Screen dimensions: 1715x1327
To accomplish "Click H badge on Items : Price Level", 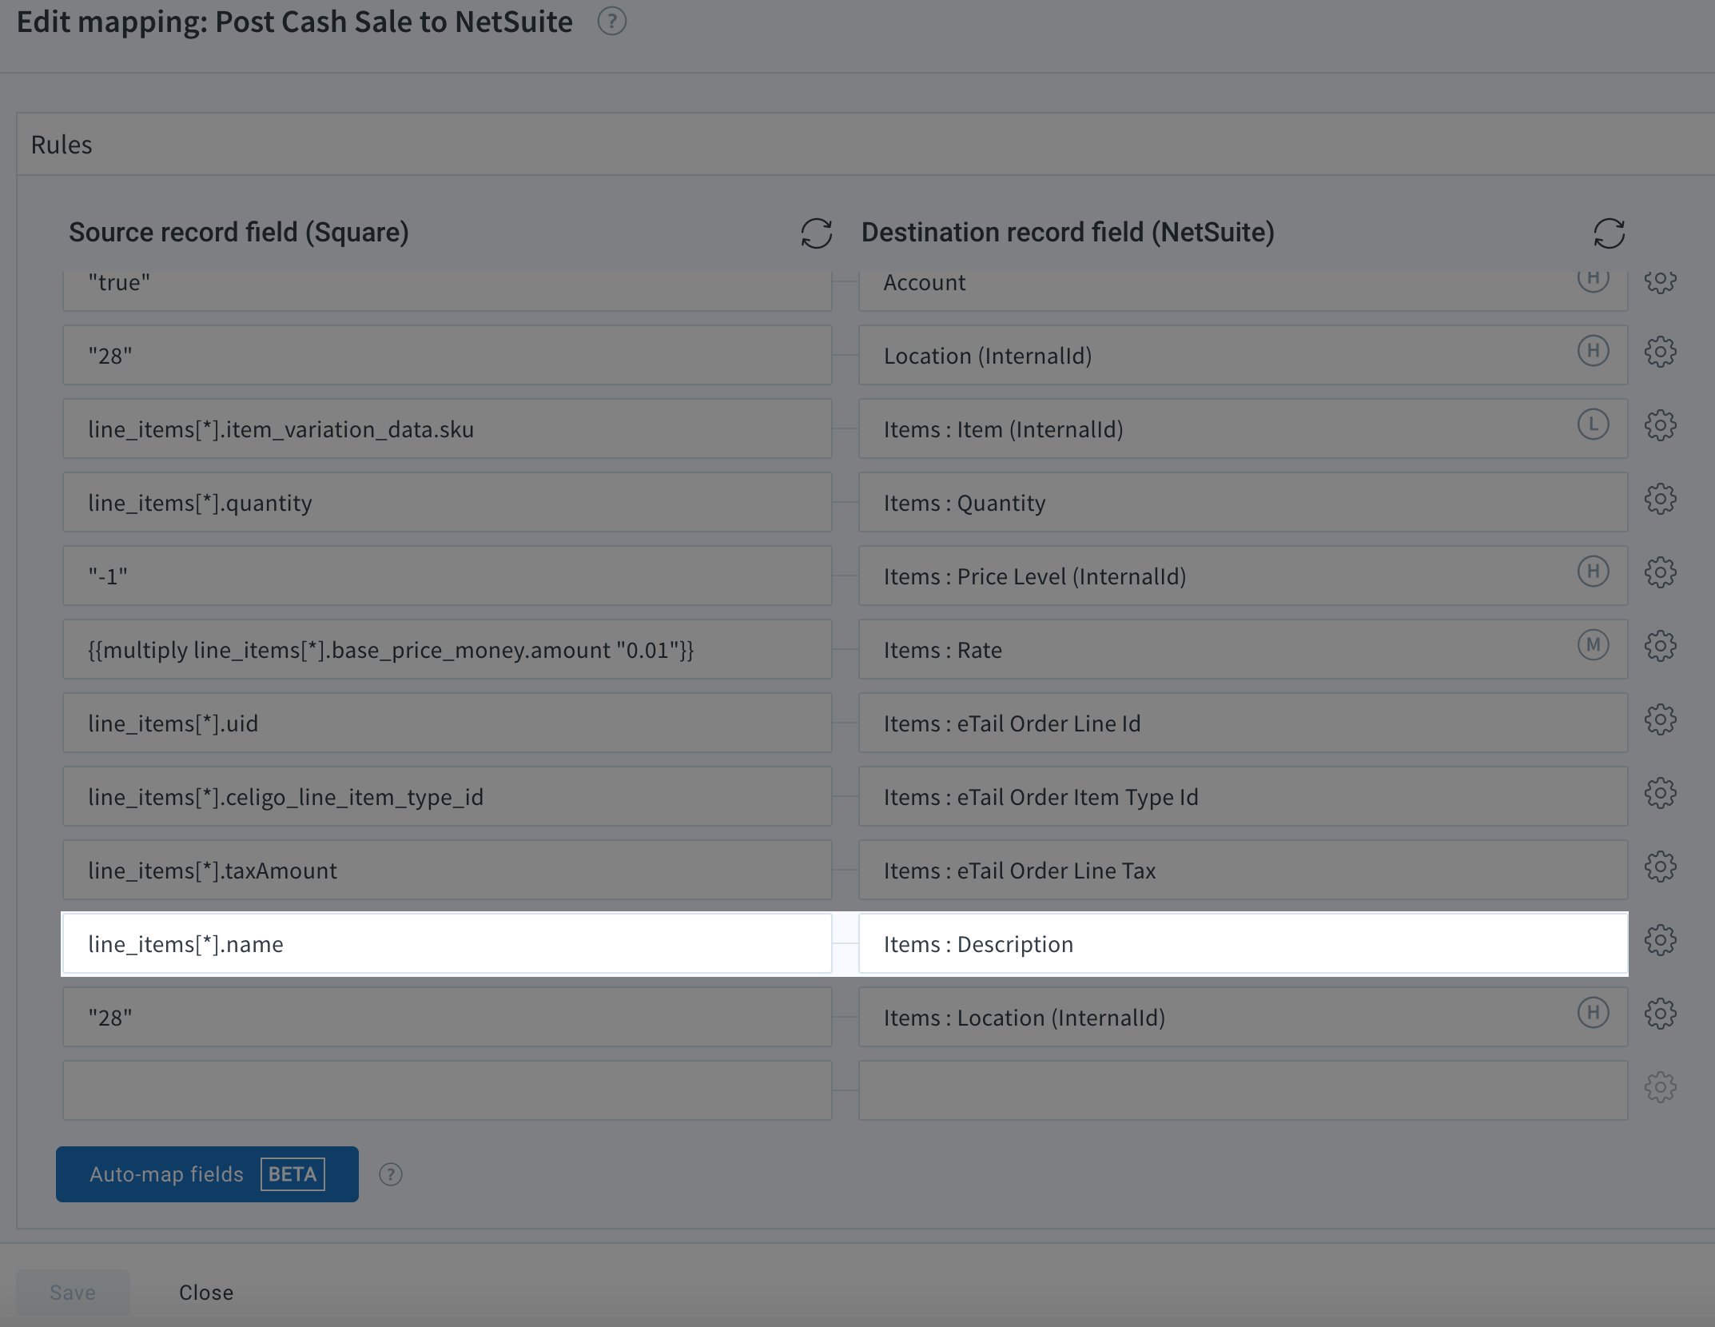I will [x=1593, y=572].
